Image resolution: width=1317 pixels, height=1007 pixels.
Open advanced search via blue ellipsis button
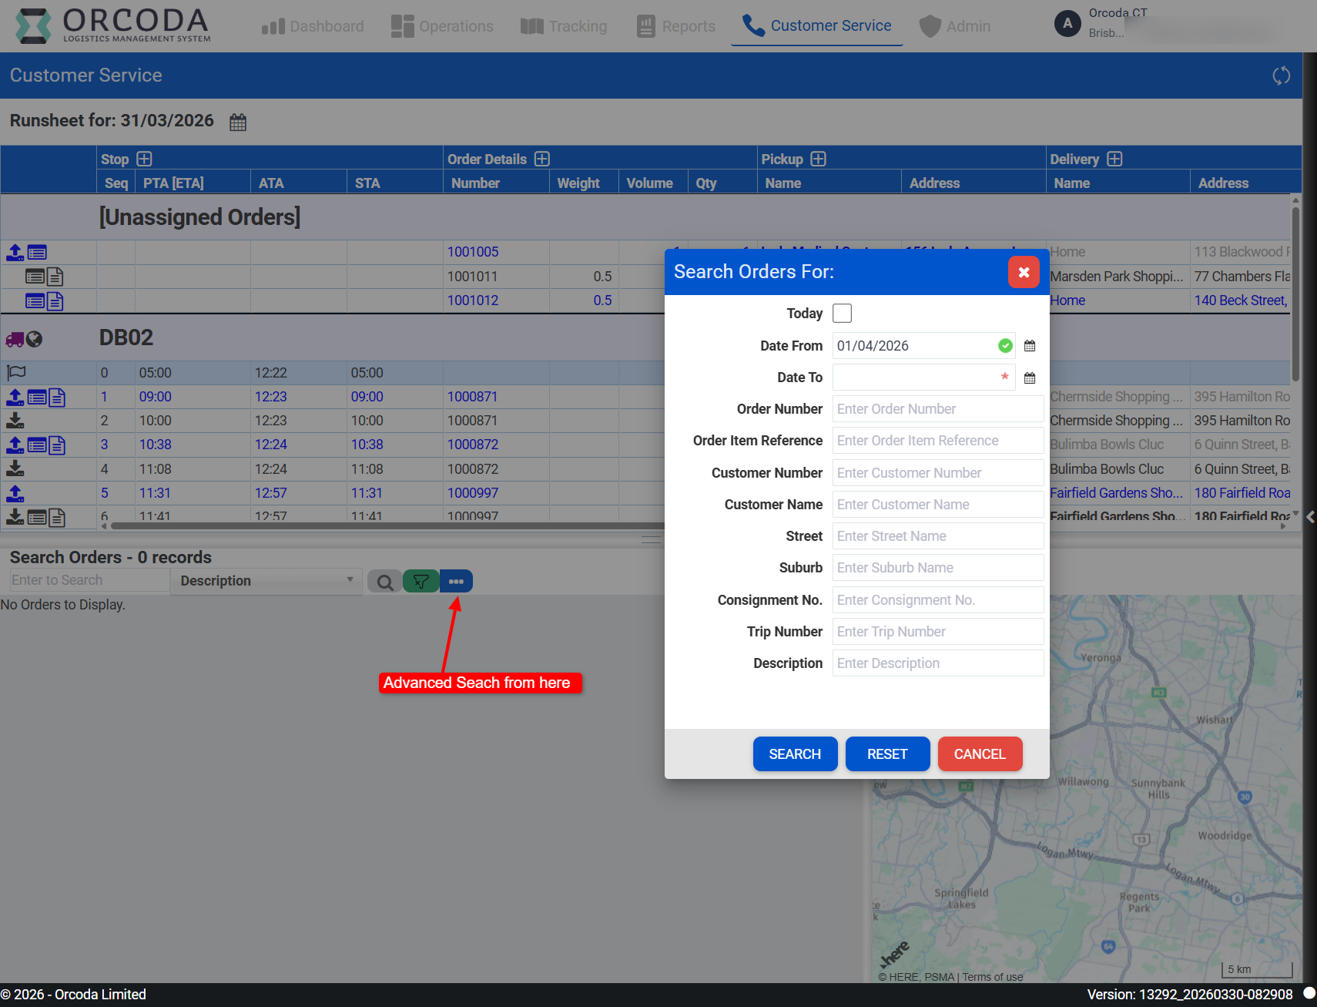point(456,582)
